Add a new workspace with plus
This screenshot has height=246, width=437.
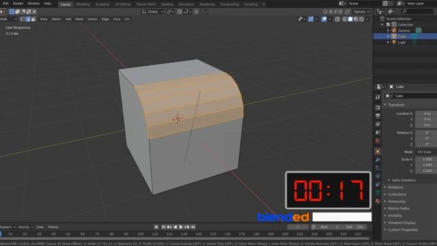264,4
